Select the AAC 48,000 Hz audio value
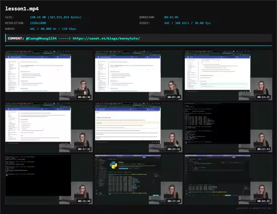The image size is (277, 214). [x=53, y=29]
